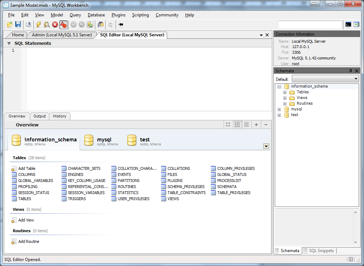Open a SQL script using the folder icon
Viewport: 364px width, 266px height.
(x=10, y=25)
